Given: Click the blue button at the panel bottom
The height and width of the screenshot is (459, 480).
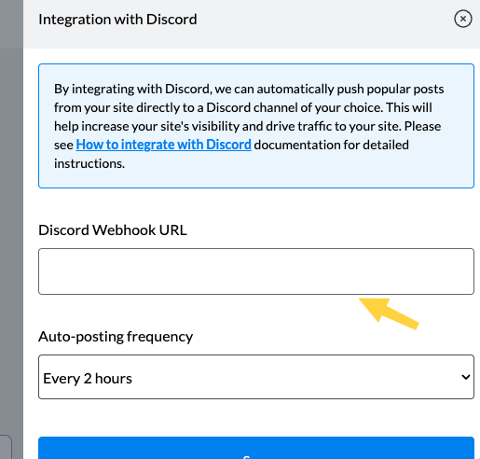Looking at the screenshot, I should point(256,448).
